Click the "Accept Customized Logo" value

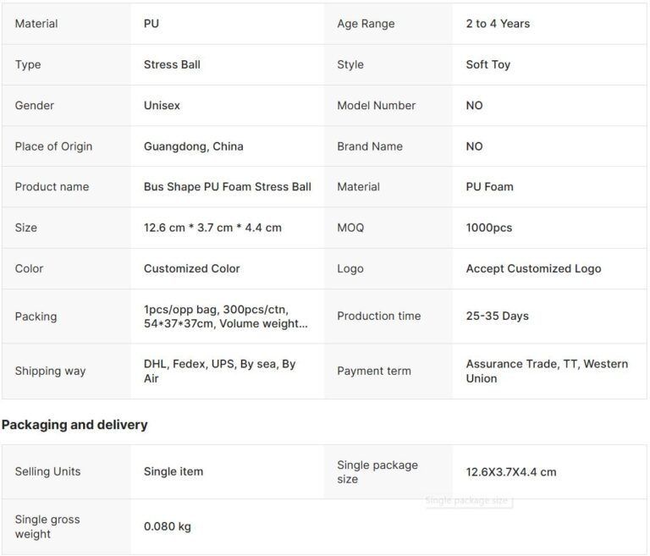tap(533, 268)
